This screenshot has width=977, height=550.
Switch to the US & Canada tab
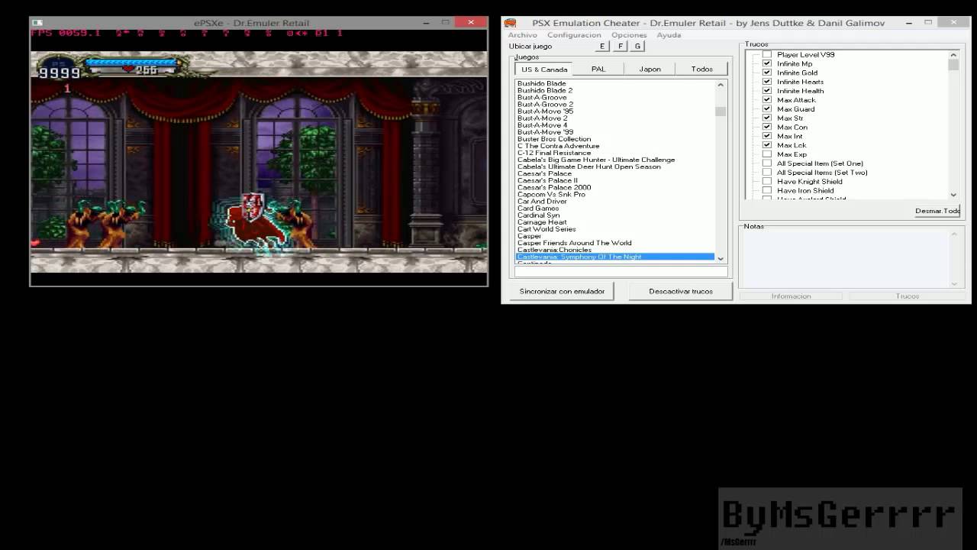click(x=544, y=70)
